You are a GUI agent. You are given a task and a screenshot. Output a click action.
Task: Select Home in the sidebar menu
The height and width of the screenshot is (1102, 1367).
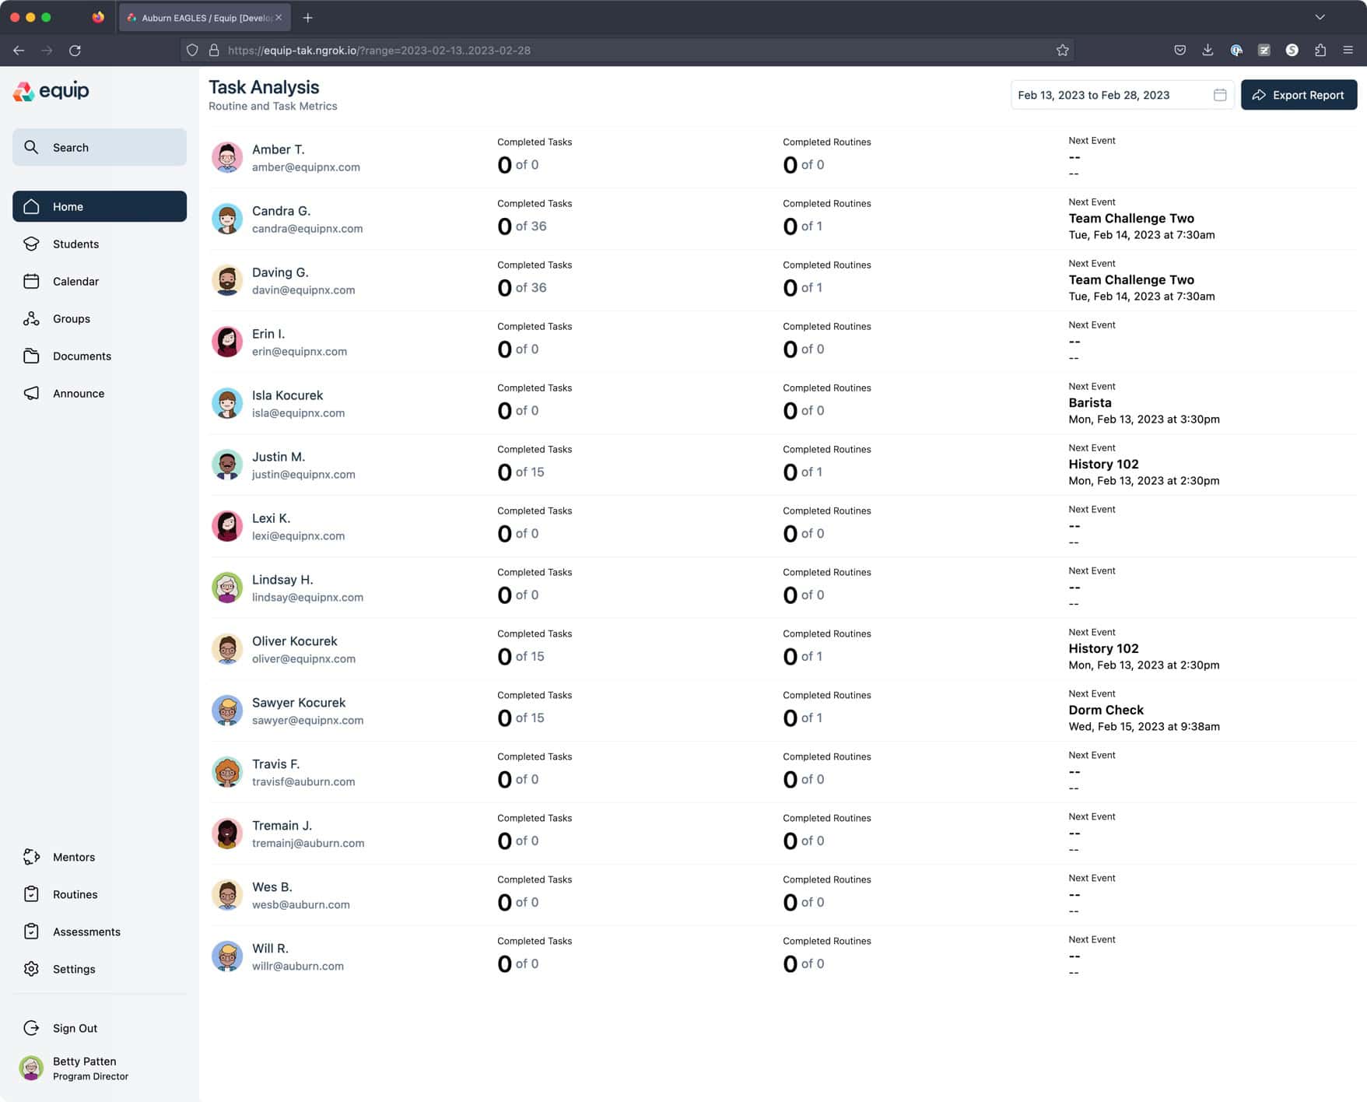tap(100, 206)
